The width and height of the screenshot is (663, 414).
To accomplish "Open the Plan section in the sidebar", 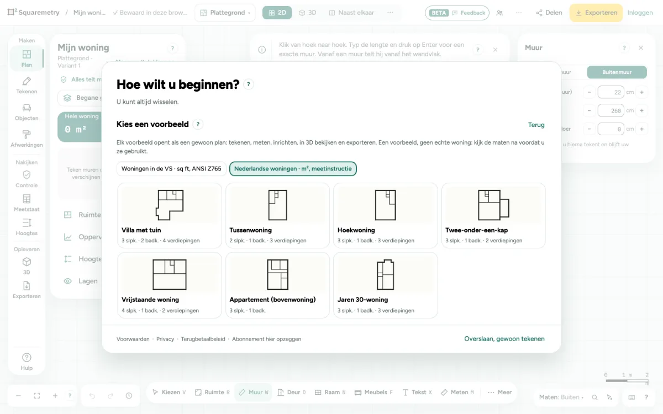I will tap(27, 59).
